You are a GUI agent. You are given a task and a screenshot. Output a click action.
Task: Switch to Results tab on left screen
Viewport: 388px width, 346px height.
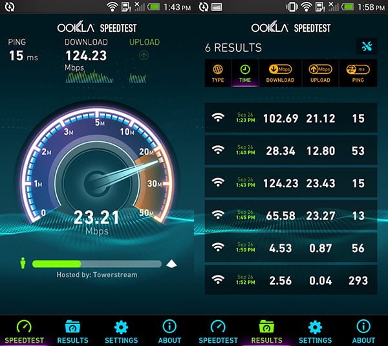click(x=72, y=331)
